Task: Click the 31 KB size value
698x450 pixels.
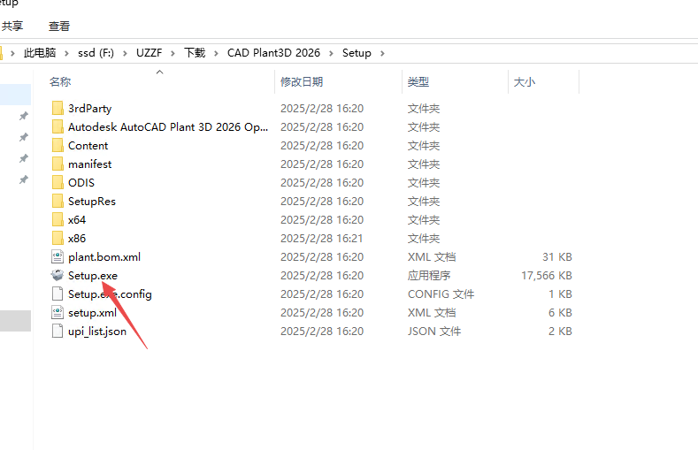Action: tap(556, 257)
